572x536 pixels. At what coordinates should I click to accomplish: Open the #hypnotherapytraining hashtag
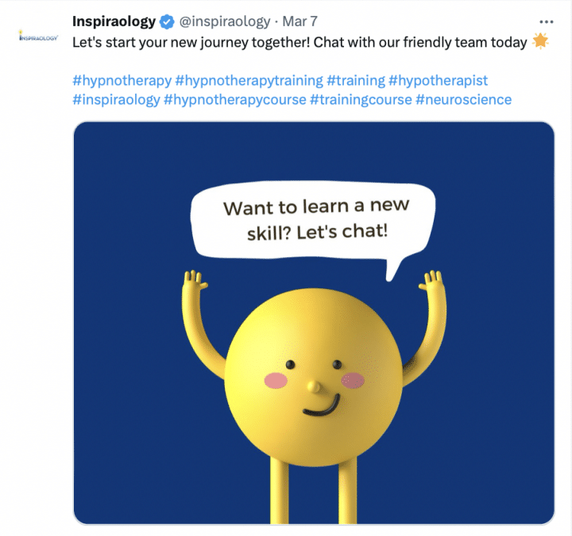click(249, 80)
